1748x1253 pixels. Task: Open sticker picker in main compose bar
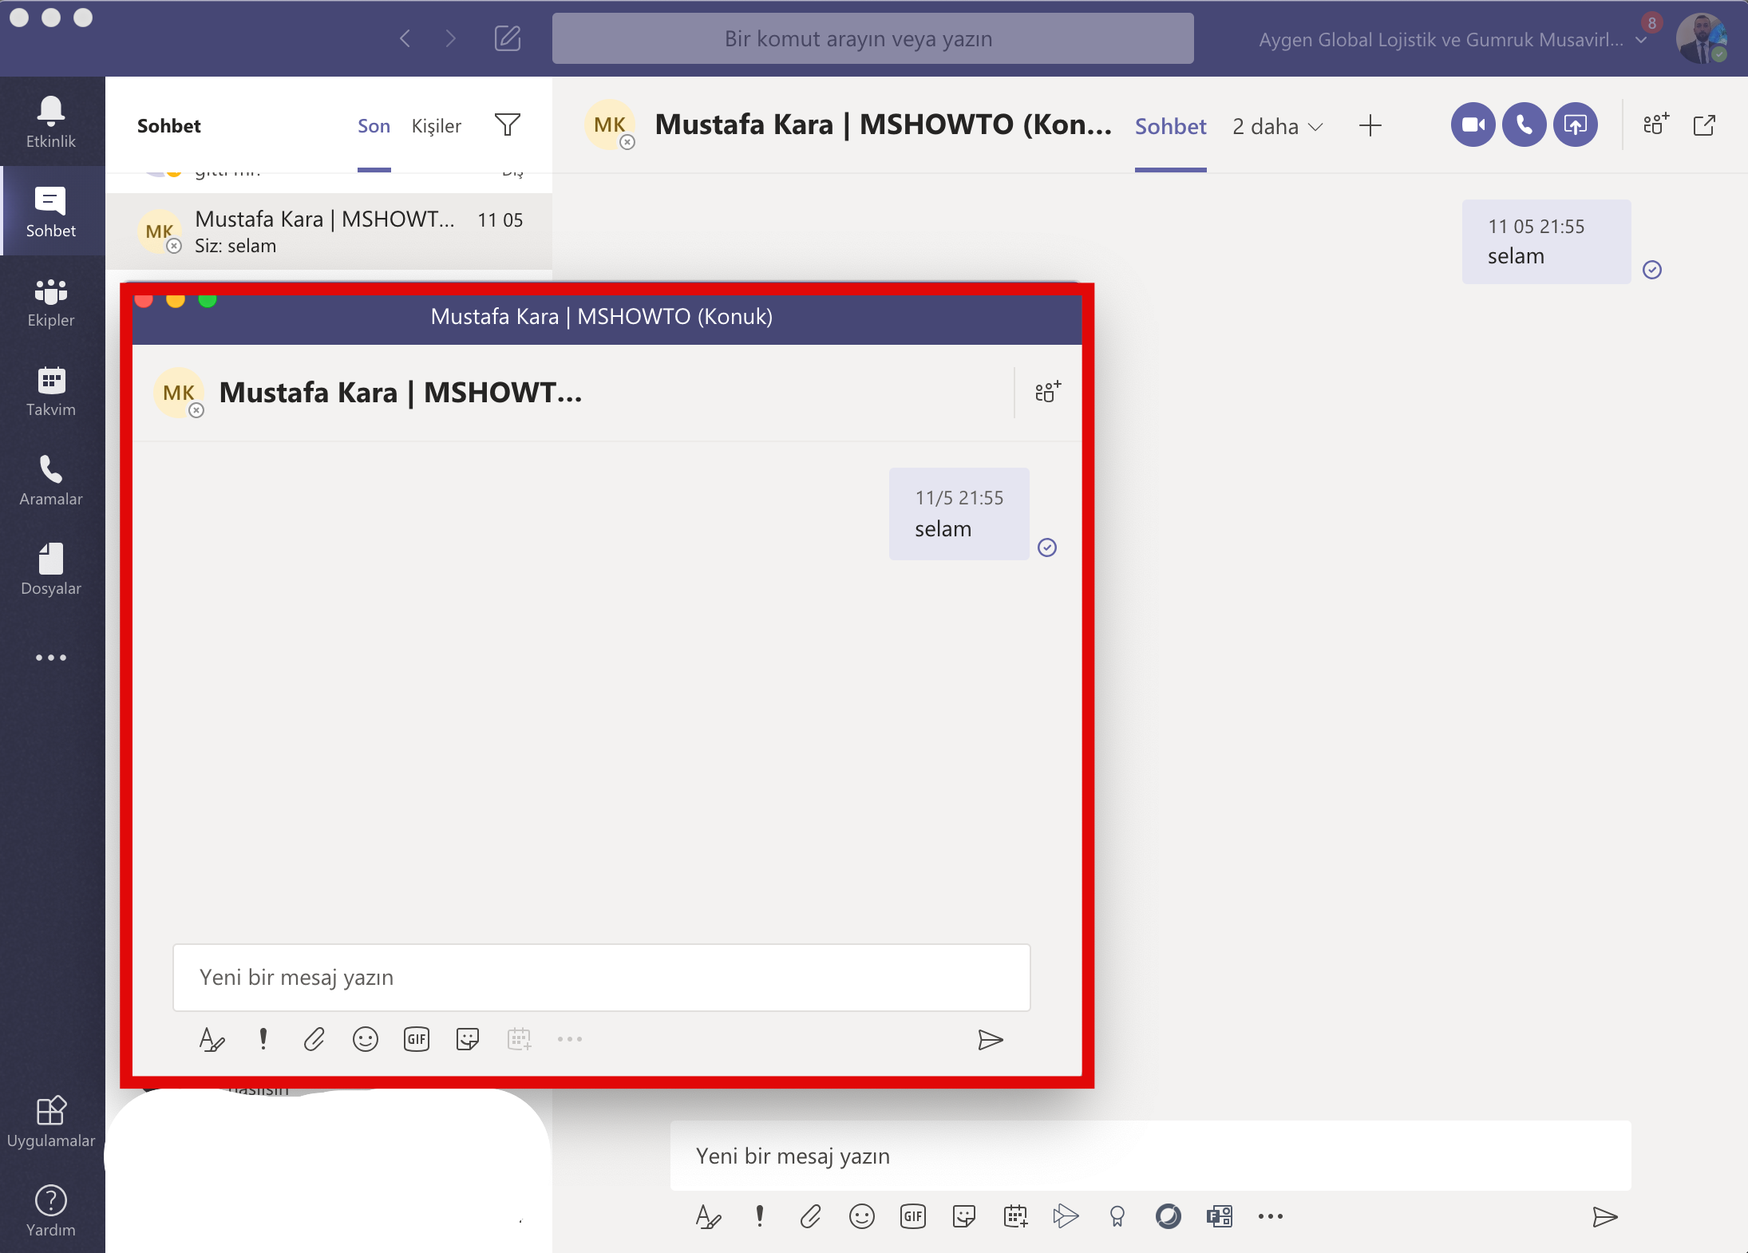coord(964,1216)
